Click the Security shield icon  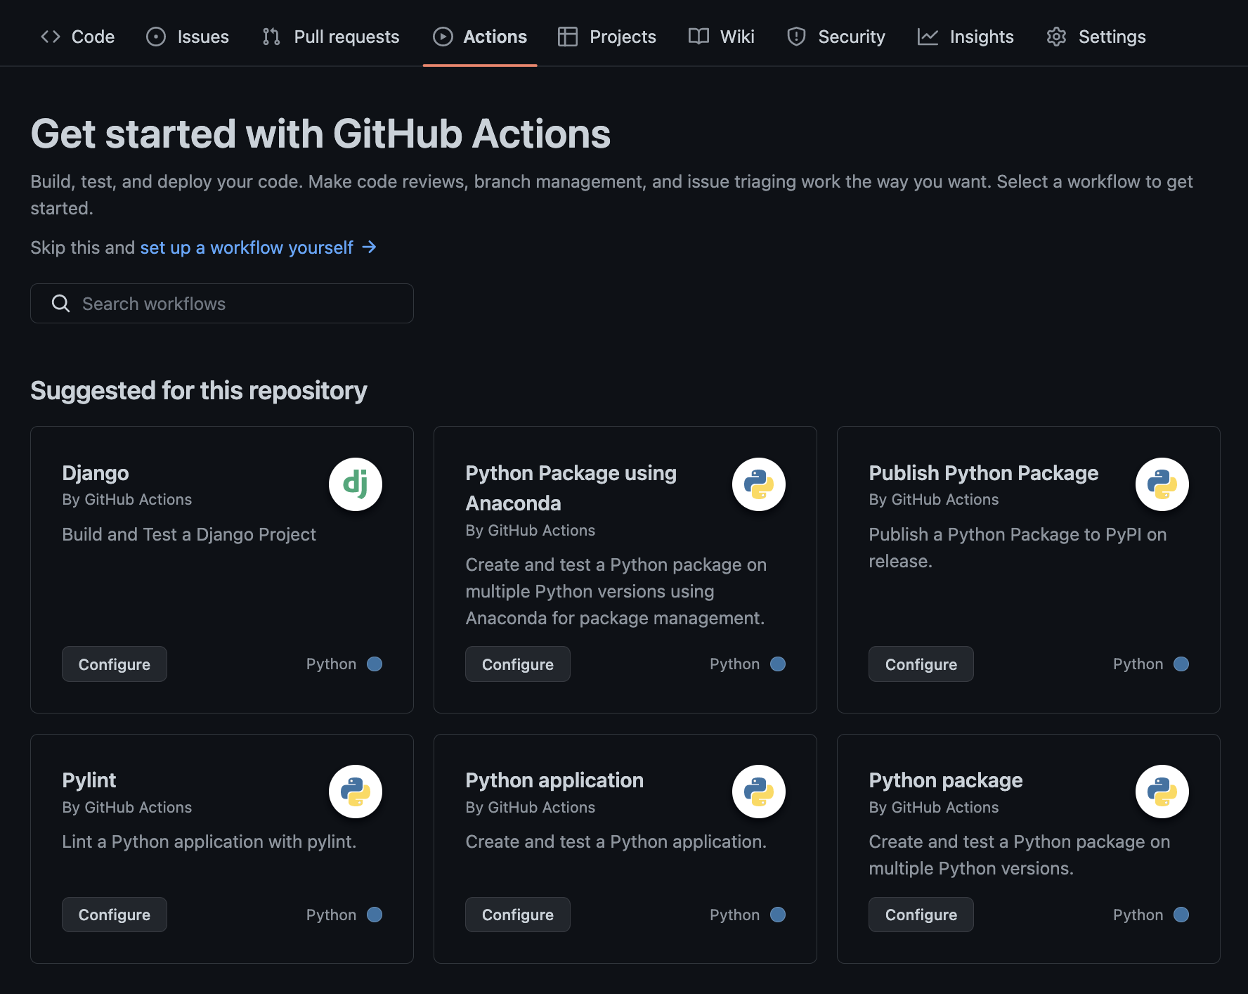coord(796,37)
